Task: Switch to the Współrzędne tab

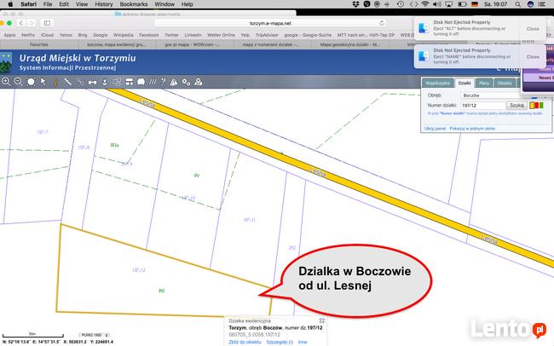Action: coord(436,84)
